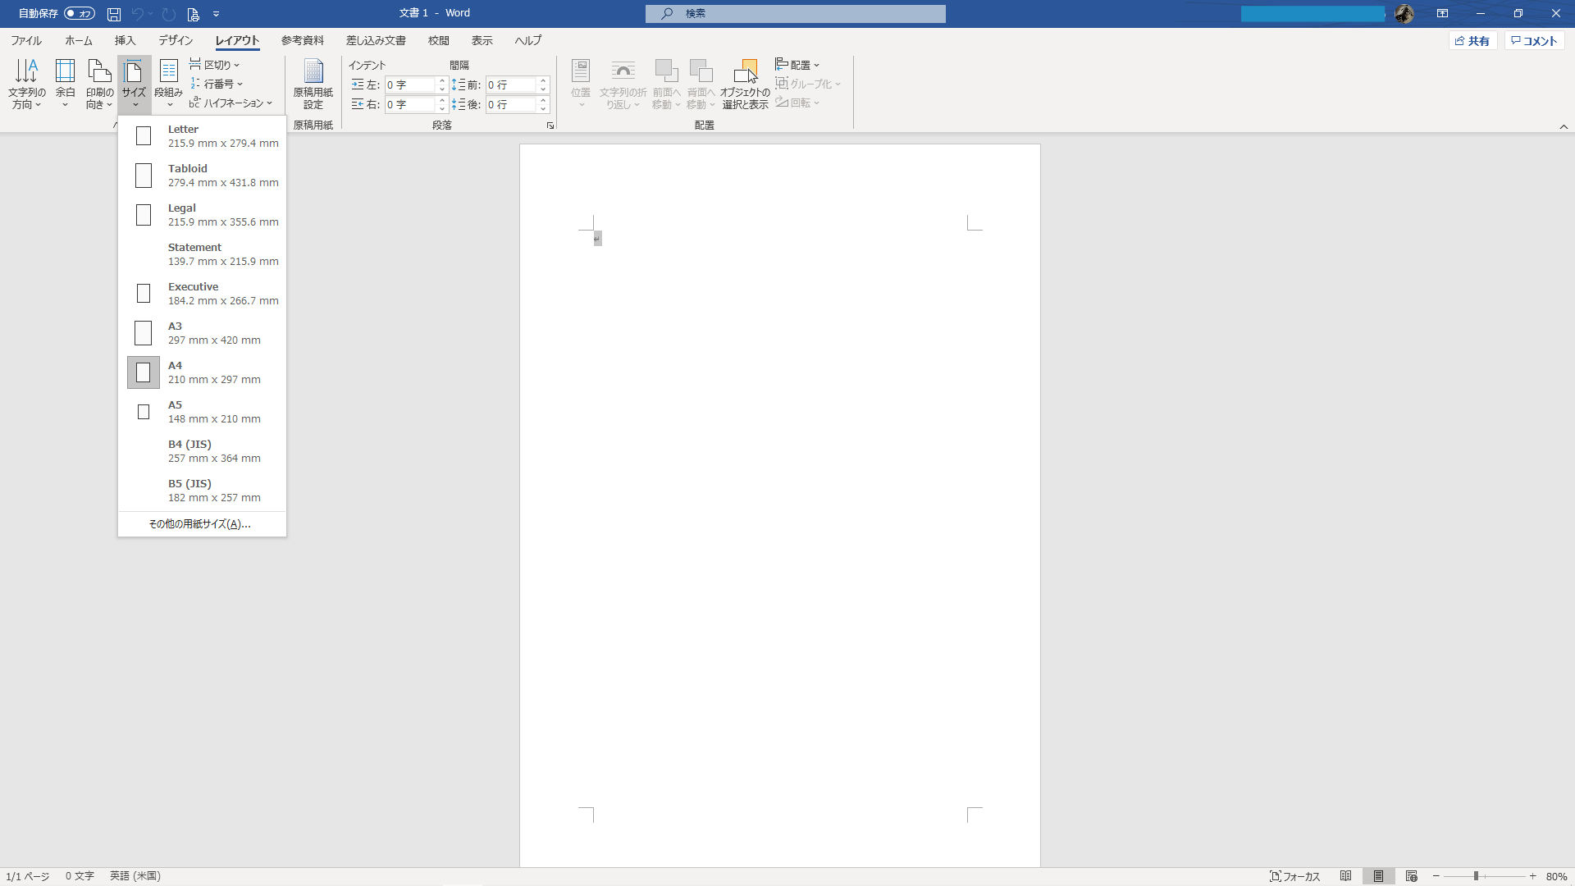Open the Design (デザイン) tab
Viewport: 1575px width, 886px height.
(x=176, y=40)
